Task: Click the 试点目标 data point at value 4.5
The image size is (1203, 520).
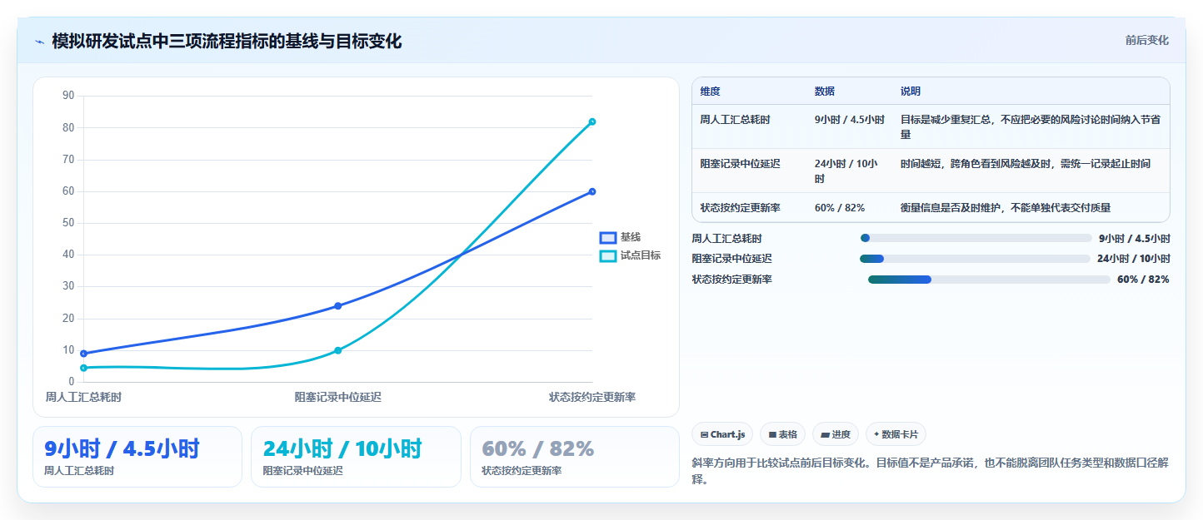Action: [83, 368]
